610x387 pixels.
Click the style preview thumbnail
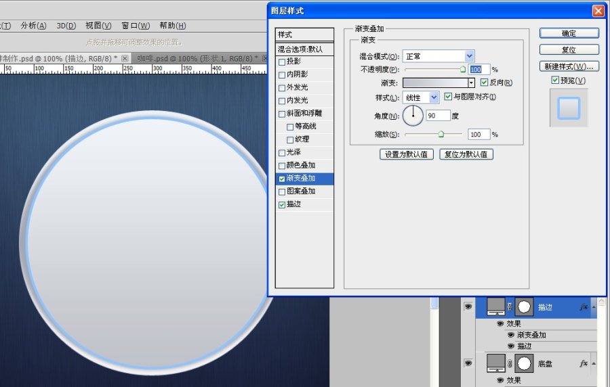(569, 108)
